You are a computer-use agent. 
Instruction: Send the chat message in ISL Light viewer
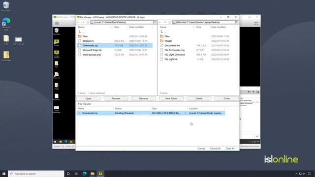click(x=257, y=136)
